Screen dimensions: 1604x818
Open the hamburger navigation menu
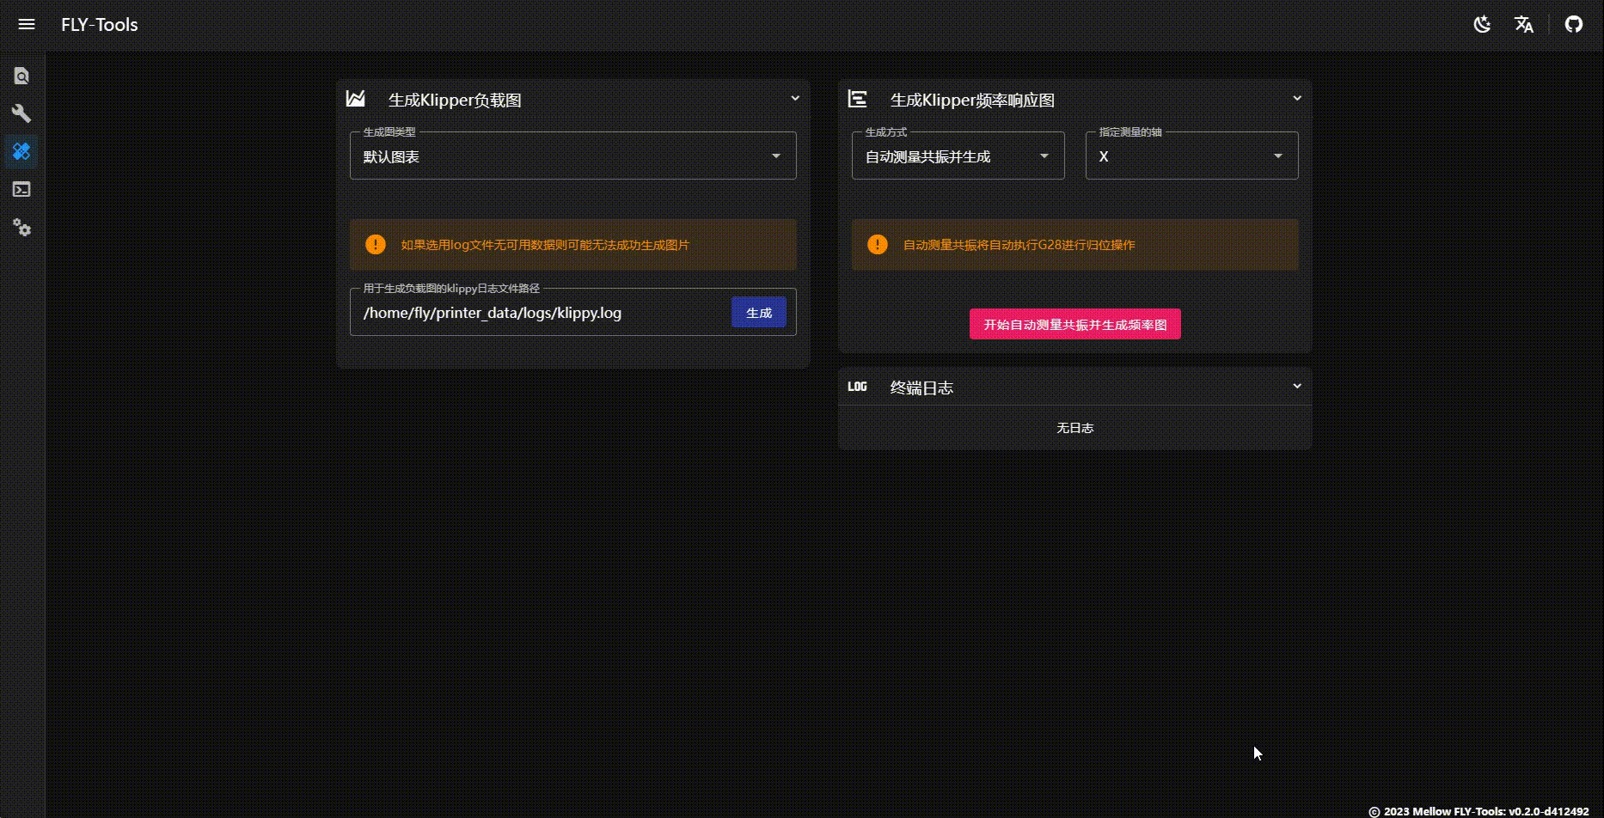click(x=27, y=24)
